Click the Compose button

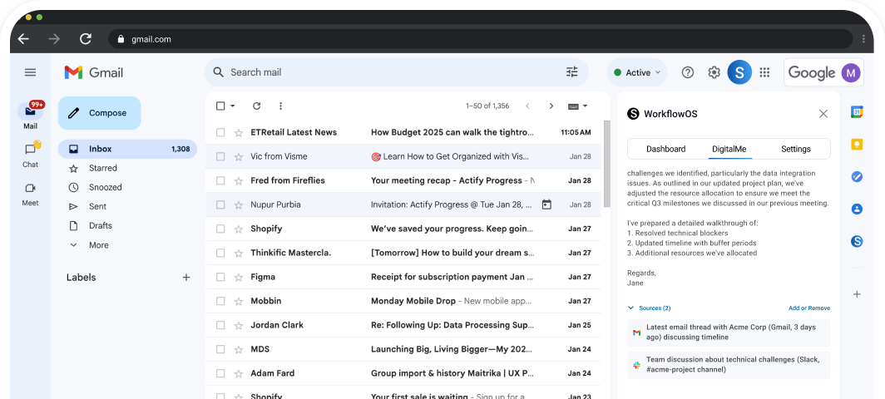coord(99,113)
